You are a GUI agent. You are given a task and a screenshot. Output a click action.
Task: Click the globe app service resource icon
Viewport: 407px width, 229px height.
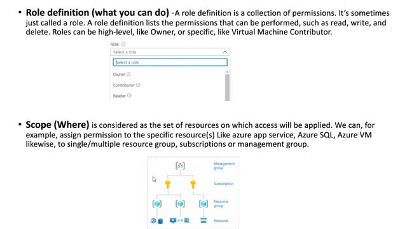coord(153,221)
